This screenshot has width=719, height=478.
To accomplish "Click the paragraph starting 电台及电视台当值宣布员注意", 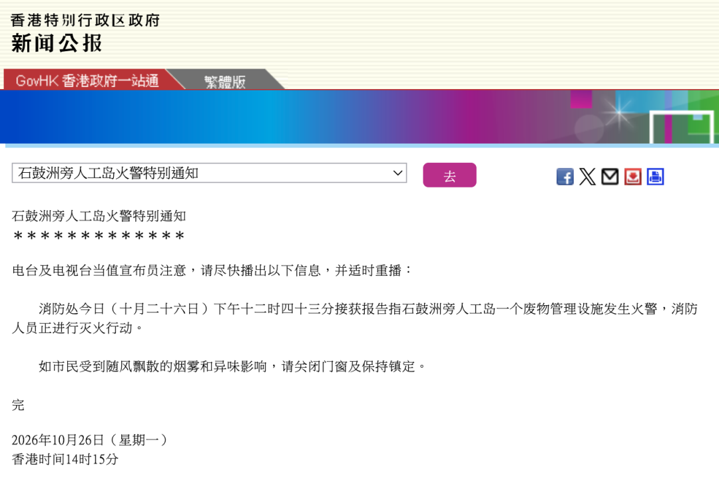I will [x=212, y=271].
